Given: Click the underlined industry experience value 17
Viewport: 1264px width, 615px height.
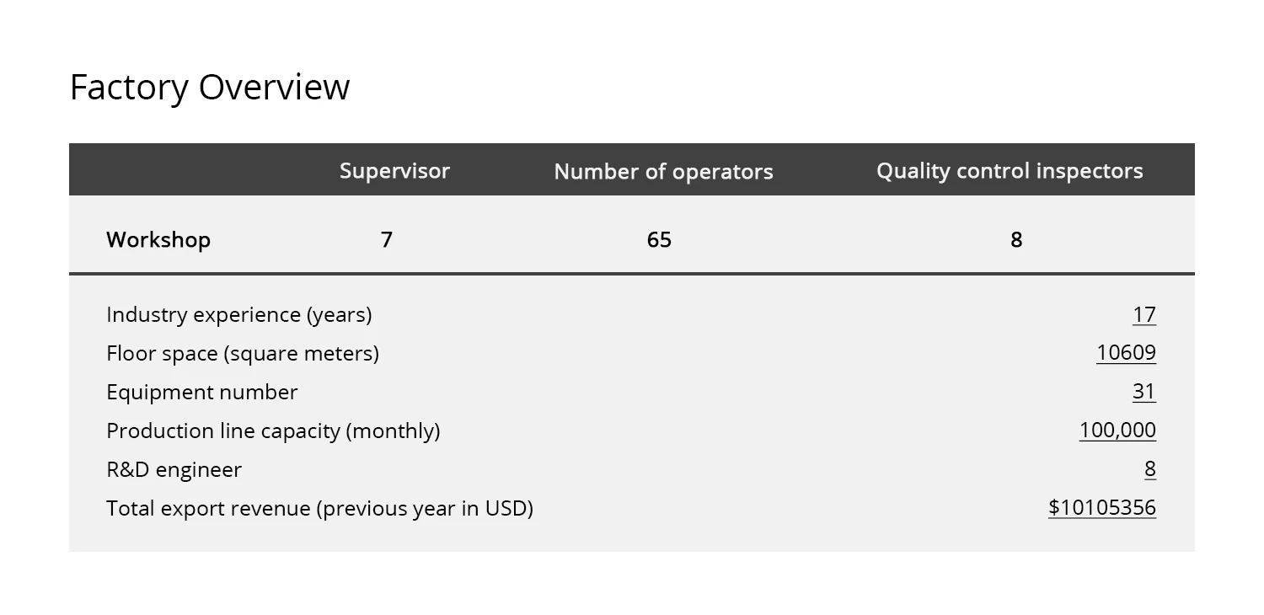Looking at the screenshot, I should 1143,315.
